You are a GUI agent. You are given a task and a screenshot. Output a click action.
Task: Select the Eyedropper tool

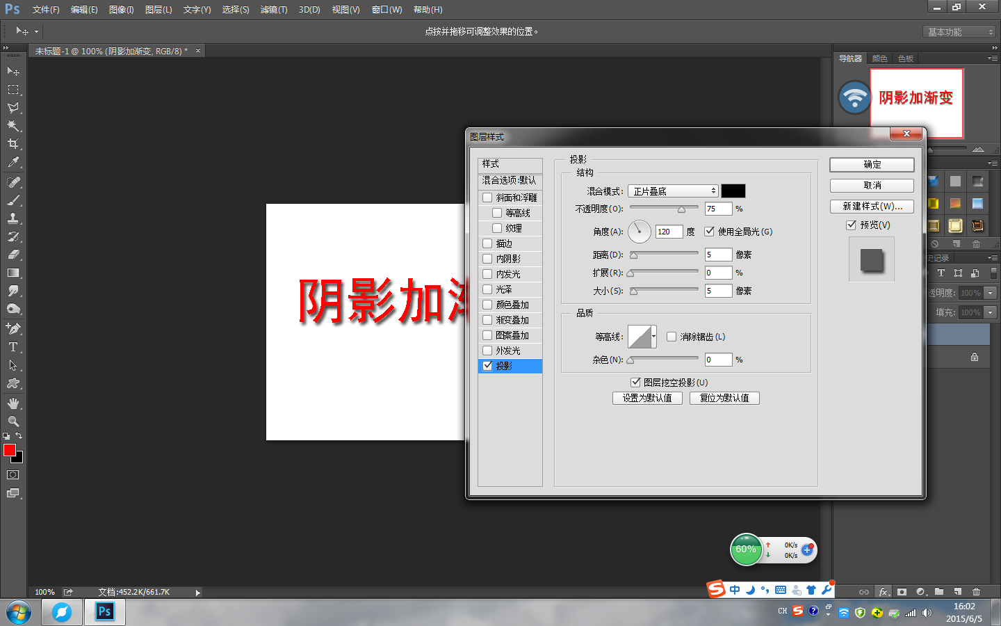(13, 162)
